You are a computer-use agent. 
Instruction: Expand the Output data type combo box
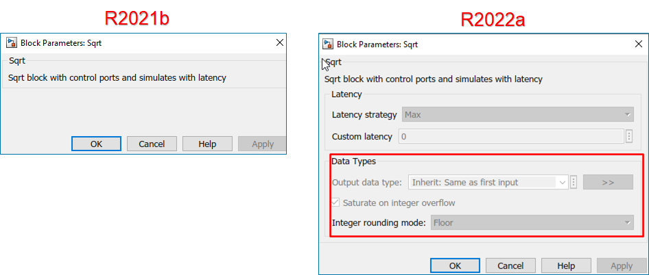[563, 183]
